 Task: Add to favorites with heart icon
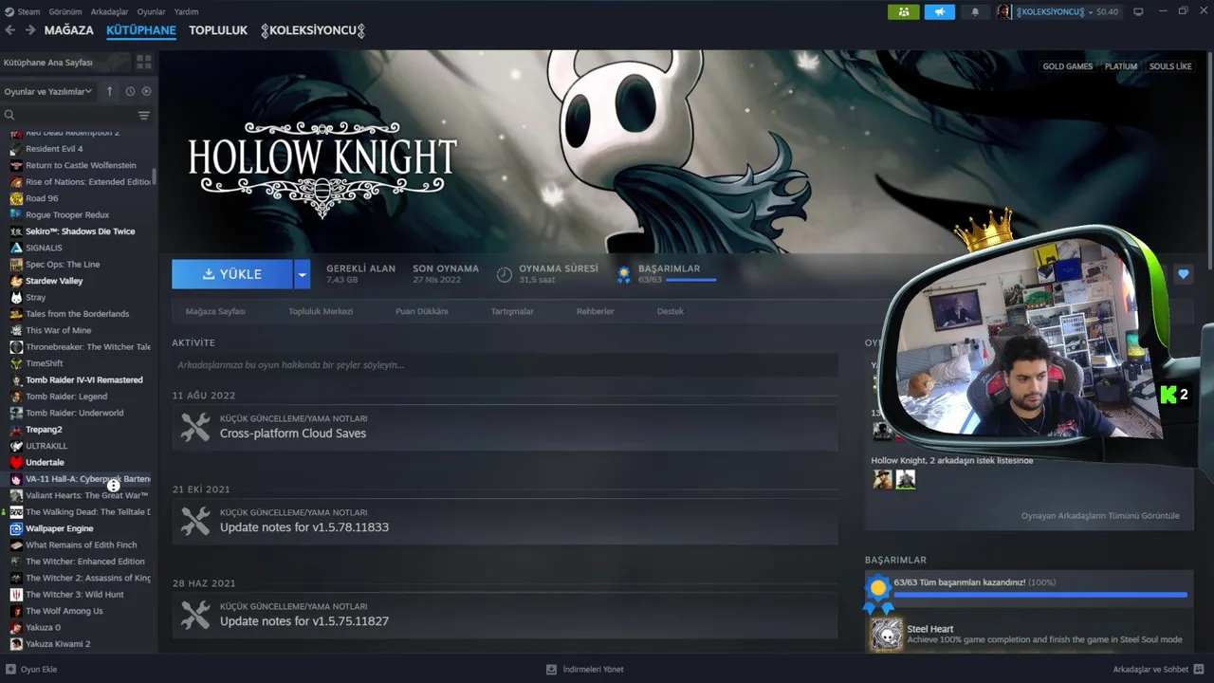[x=1183, y=274]
